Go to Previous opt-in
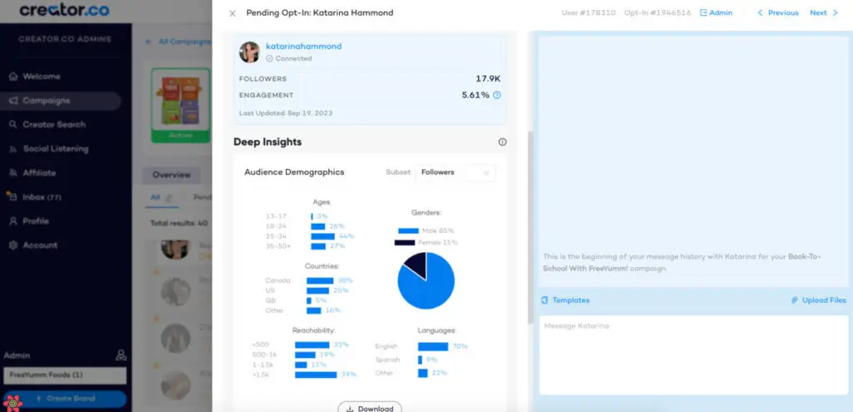853x412 pixels. [777, 13]
